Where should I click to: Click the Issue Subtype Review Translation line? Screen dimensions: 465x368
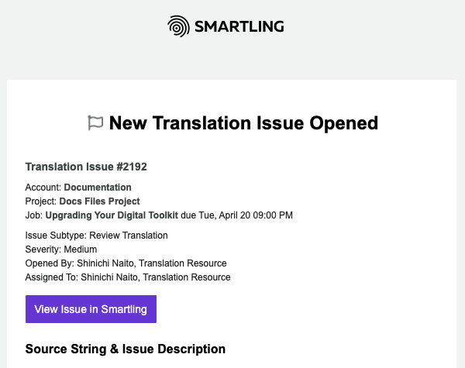[96, 236]
